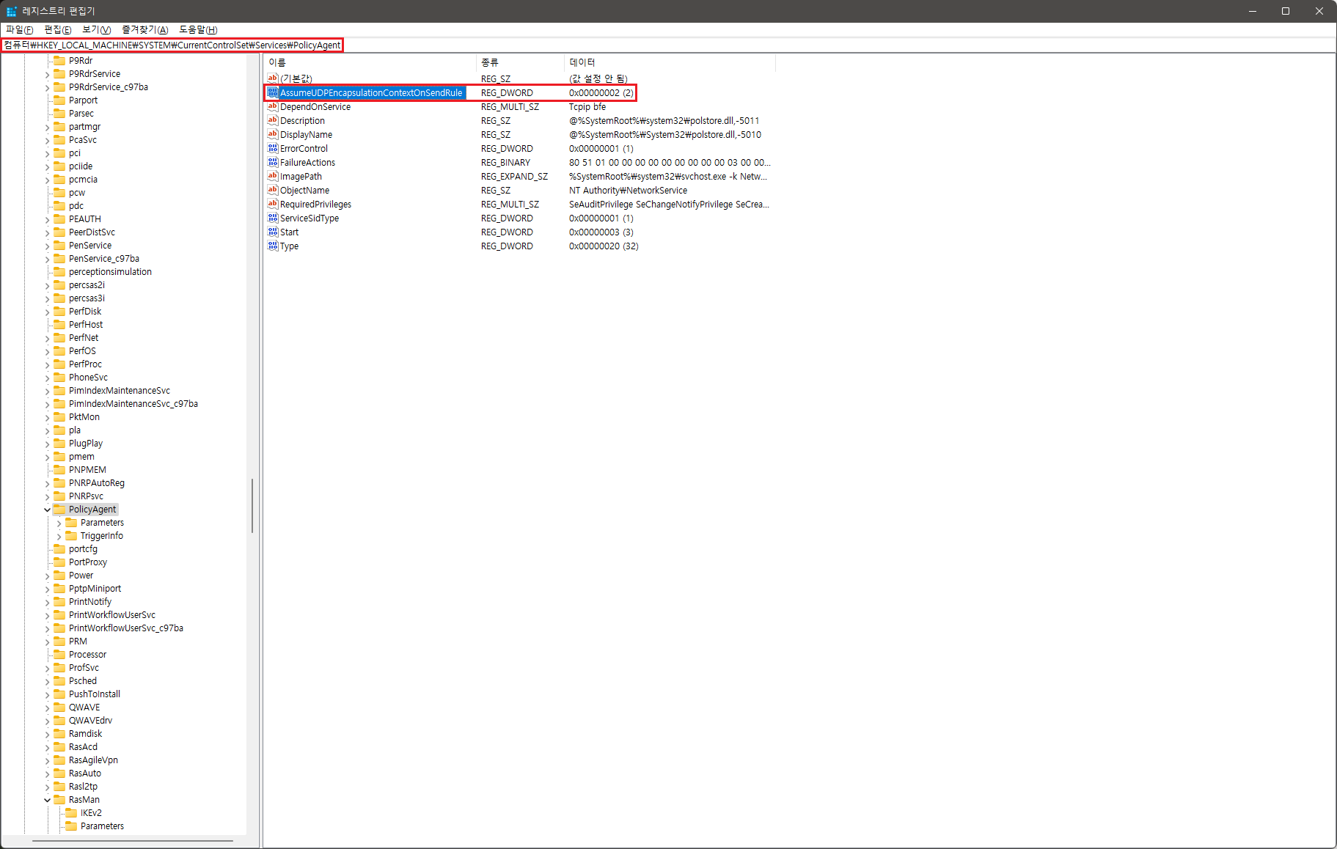Screen dimensions: 1337x849
Task: Sort values by 이름 column header
Action: pyautogui.click(x=370, y=62)
